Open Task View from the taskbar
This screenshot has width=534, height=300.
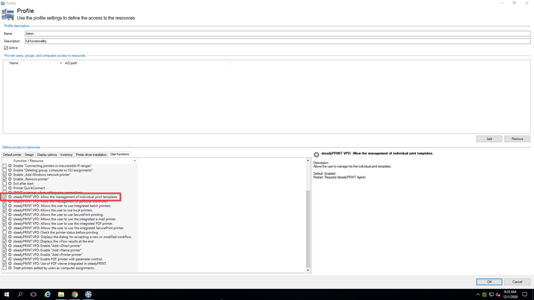[33, 294]
